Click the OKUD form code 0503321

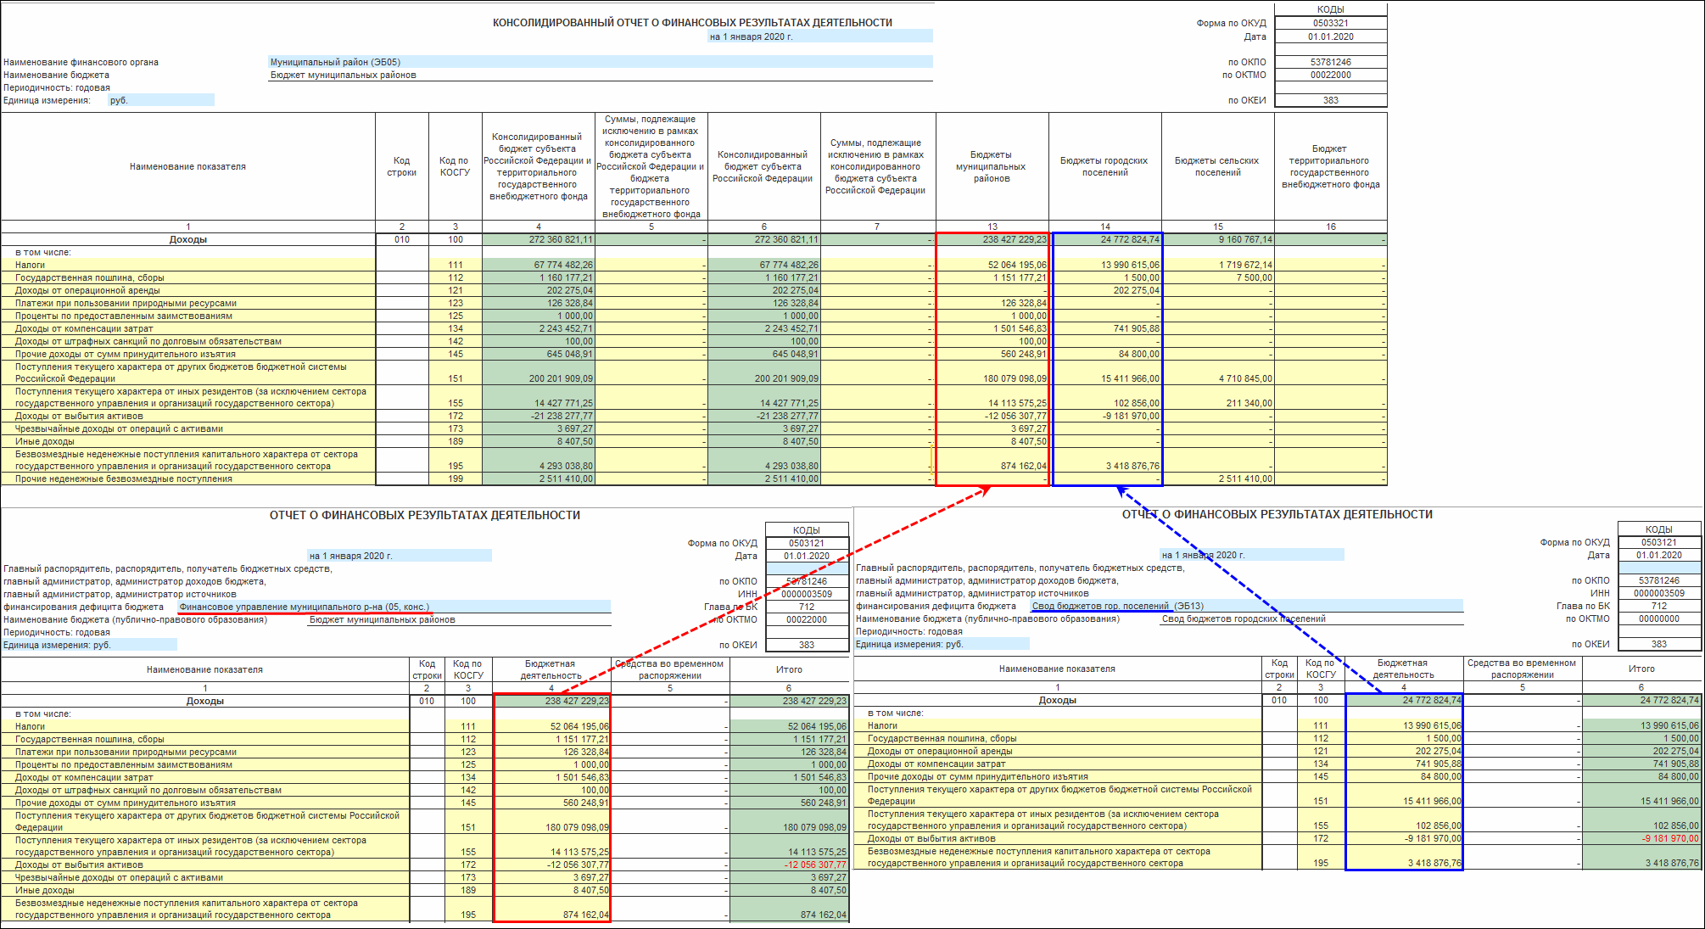(x=1330, y=23)
